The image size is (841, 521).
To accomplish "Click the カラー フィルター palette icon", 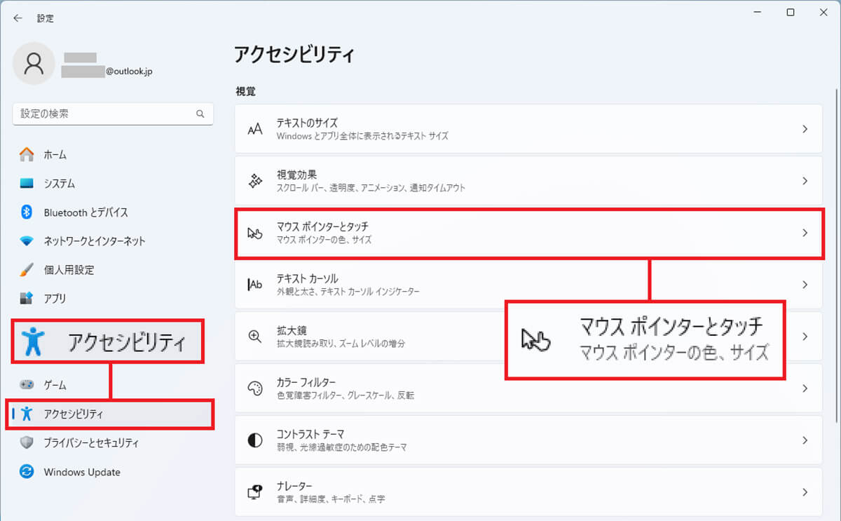I will coord(255,388).
